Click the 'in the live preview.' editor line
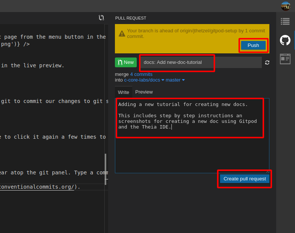 click(32, 65)
